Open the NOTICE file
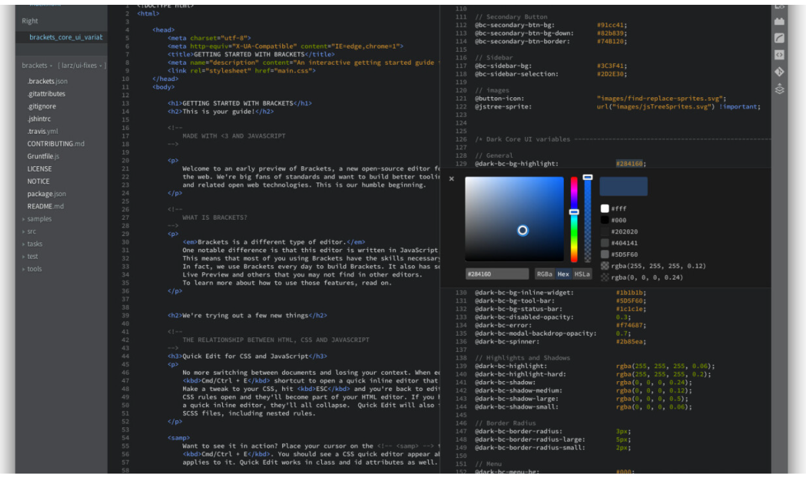The width and height of the screenshot is (806, 479). [38, 181]
